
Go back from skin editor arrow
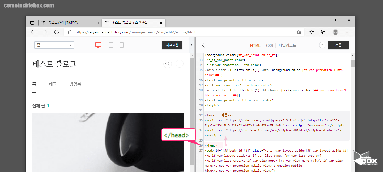pyautogui.click(x=205, y=45)
